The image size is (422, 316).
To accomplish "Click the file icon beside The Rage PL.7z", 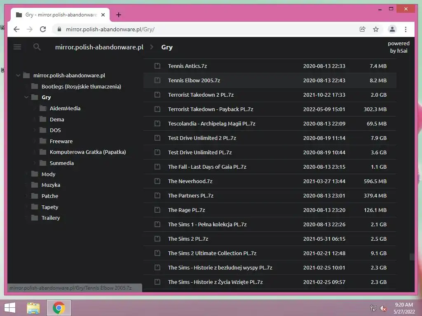I will tap(157, 210).
